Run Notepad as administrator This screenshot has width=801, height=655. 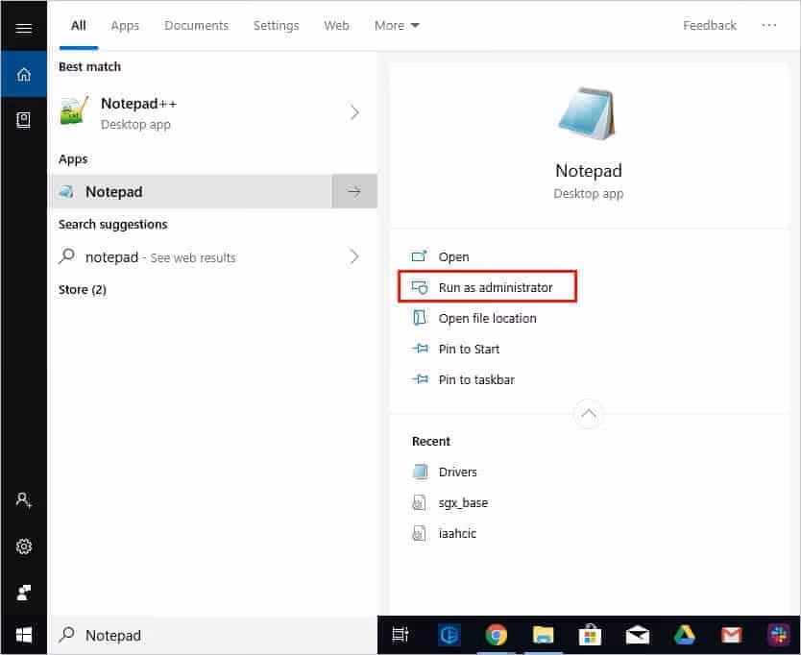[496, 287]
